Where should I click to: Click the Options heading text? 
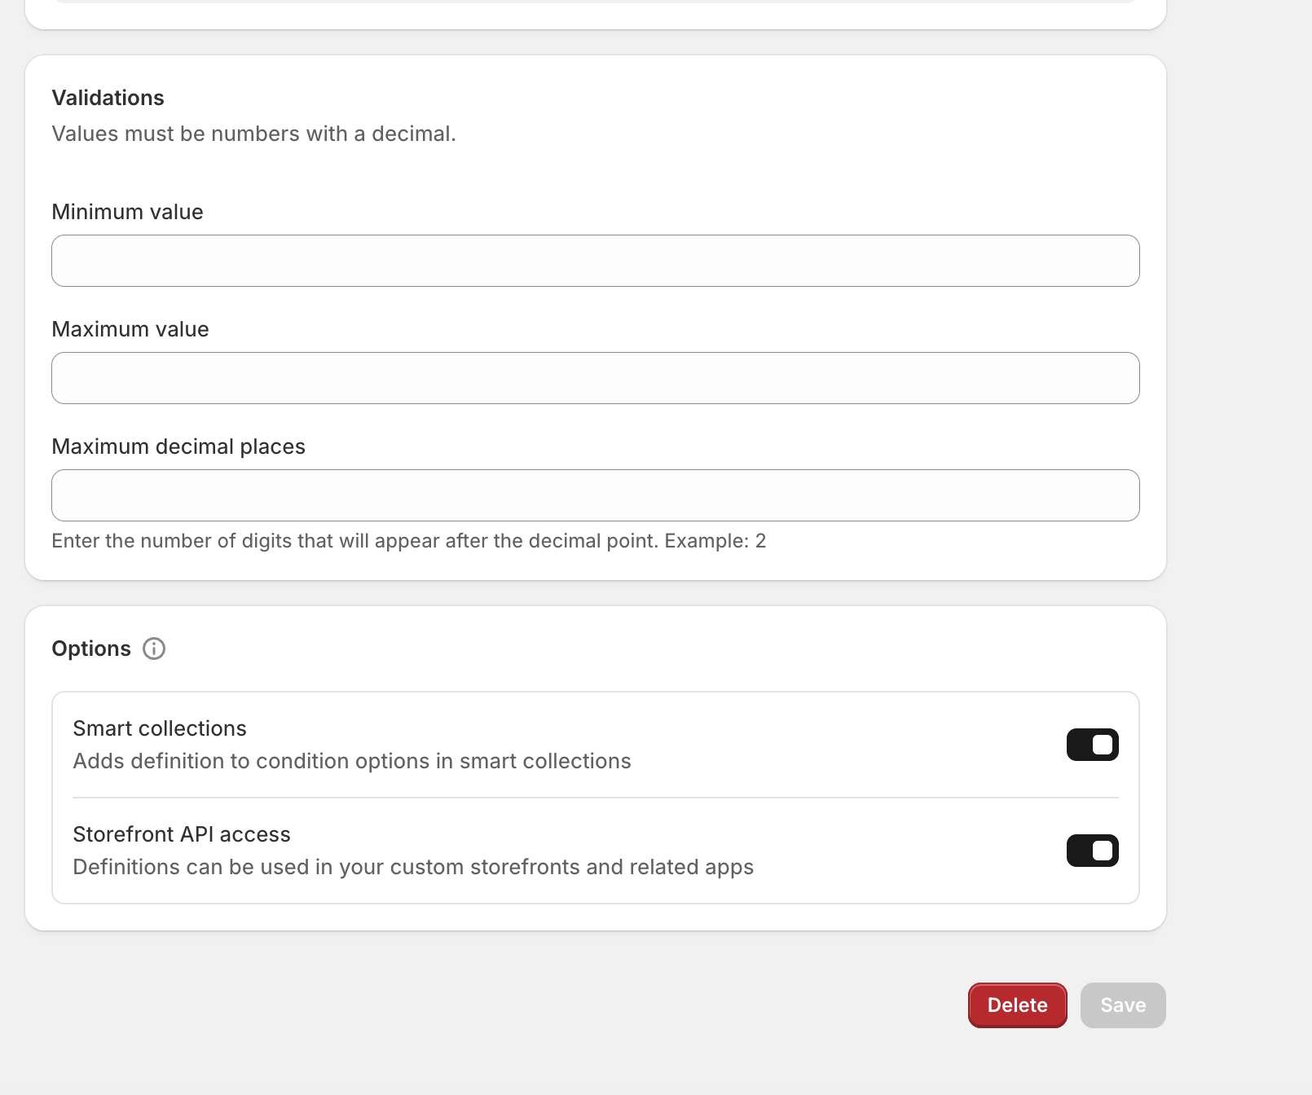point(91,649)
